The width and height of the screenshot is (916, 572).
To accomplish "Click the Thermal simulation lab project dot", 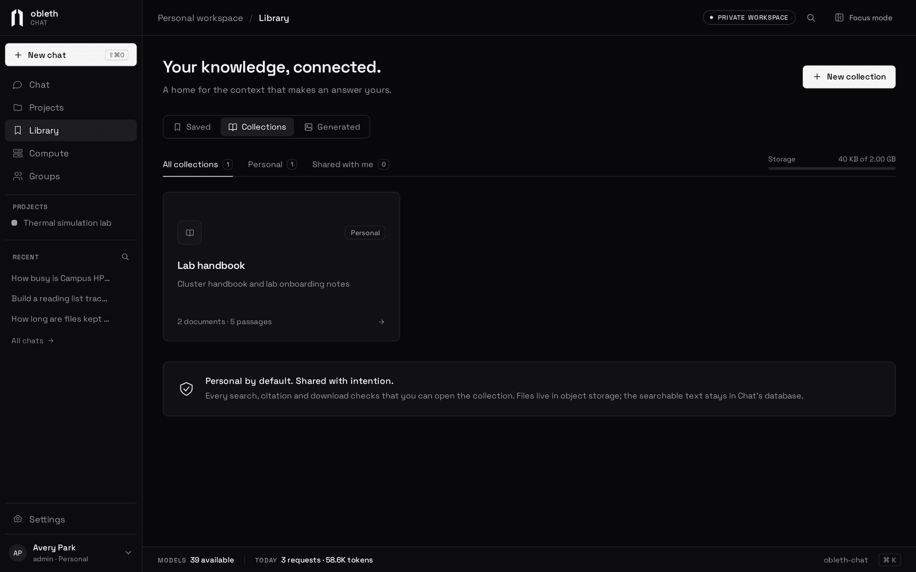I will click(14, 223).
